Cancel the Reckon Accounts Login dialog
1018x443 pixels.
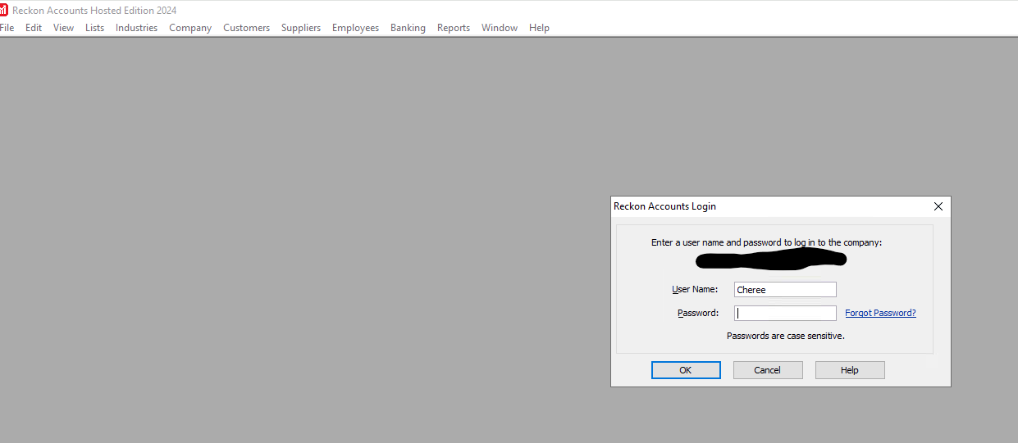tap(768, 370)
